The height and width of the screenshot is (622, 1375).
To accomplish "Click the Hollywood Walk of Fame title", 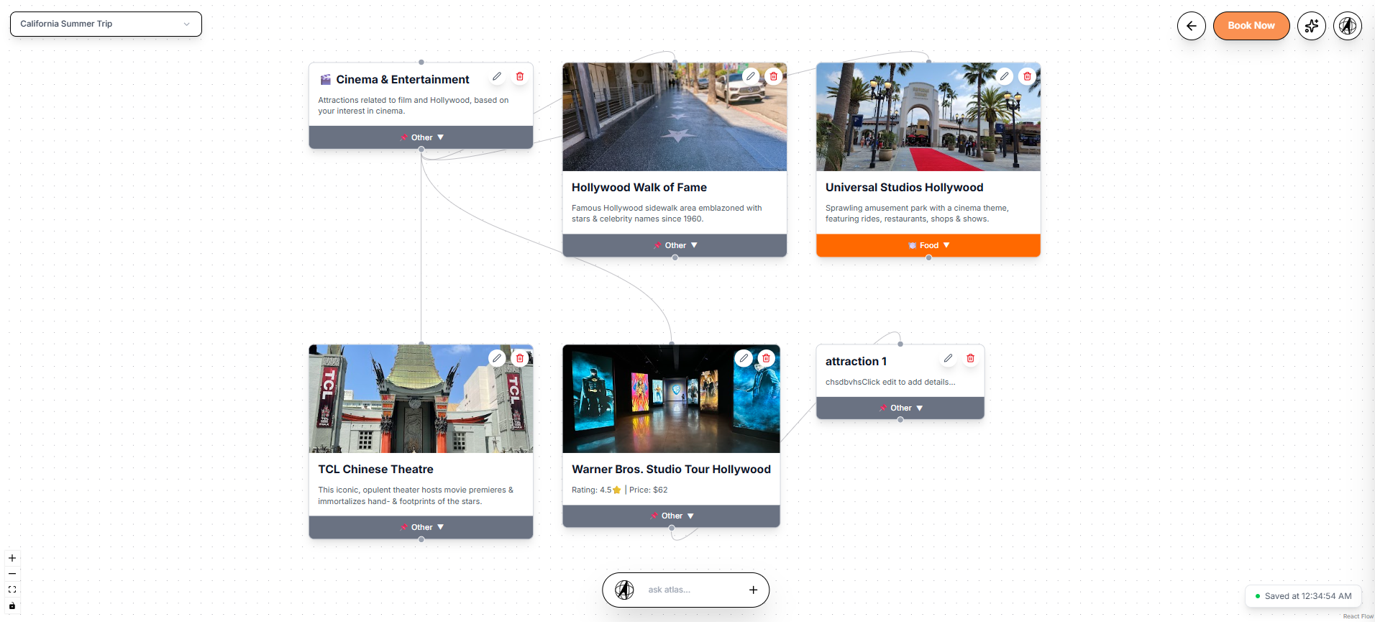I will click(639, 188).
